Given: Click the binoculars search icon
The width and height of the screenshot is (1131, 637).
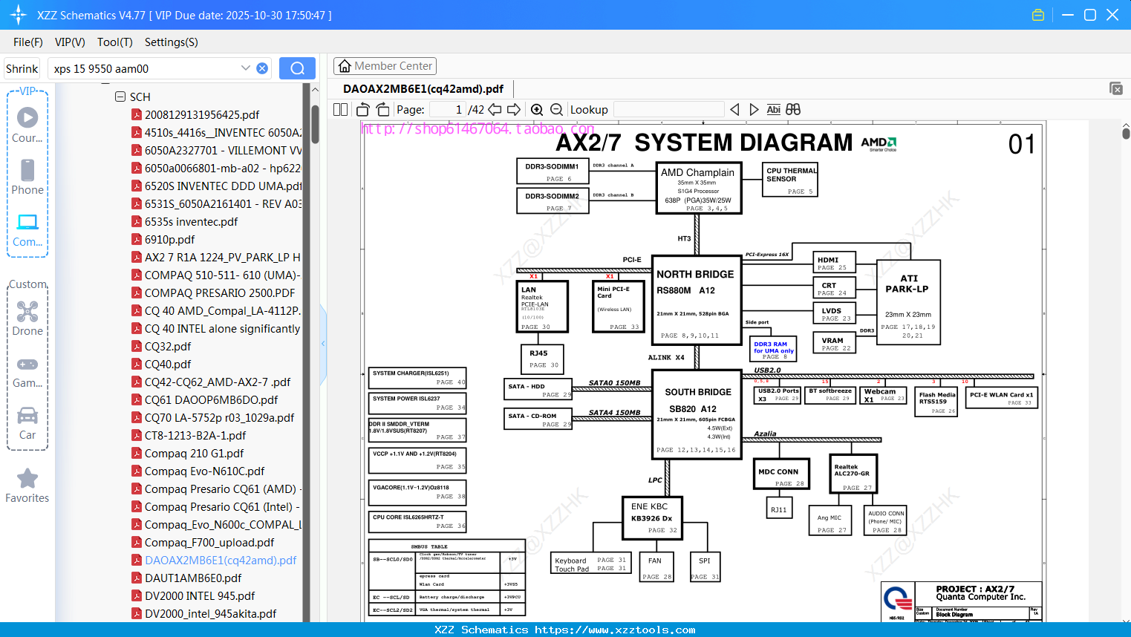Looking at the screenshot, I should pyautogui.click(x=793, y=109).
